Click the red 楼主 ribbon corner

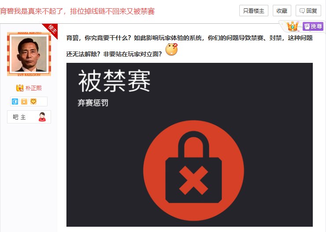51,30
